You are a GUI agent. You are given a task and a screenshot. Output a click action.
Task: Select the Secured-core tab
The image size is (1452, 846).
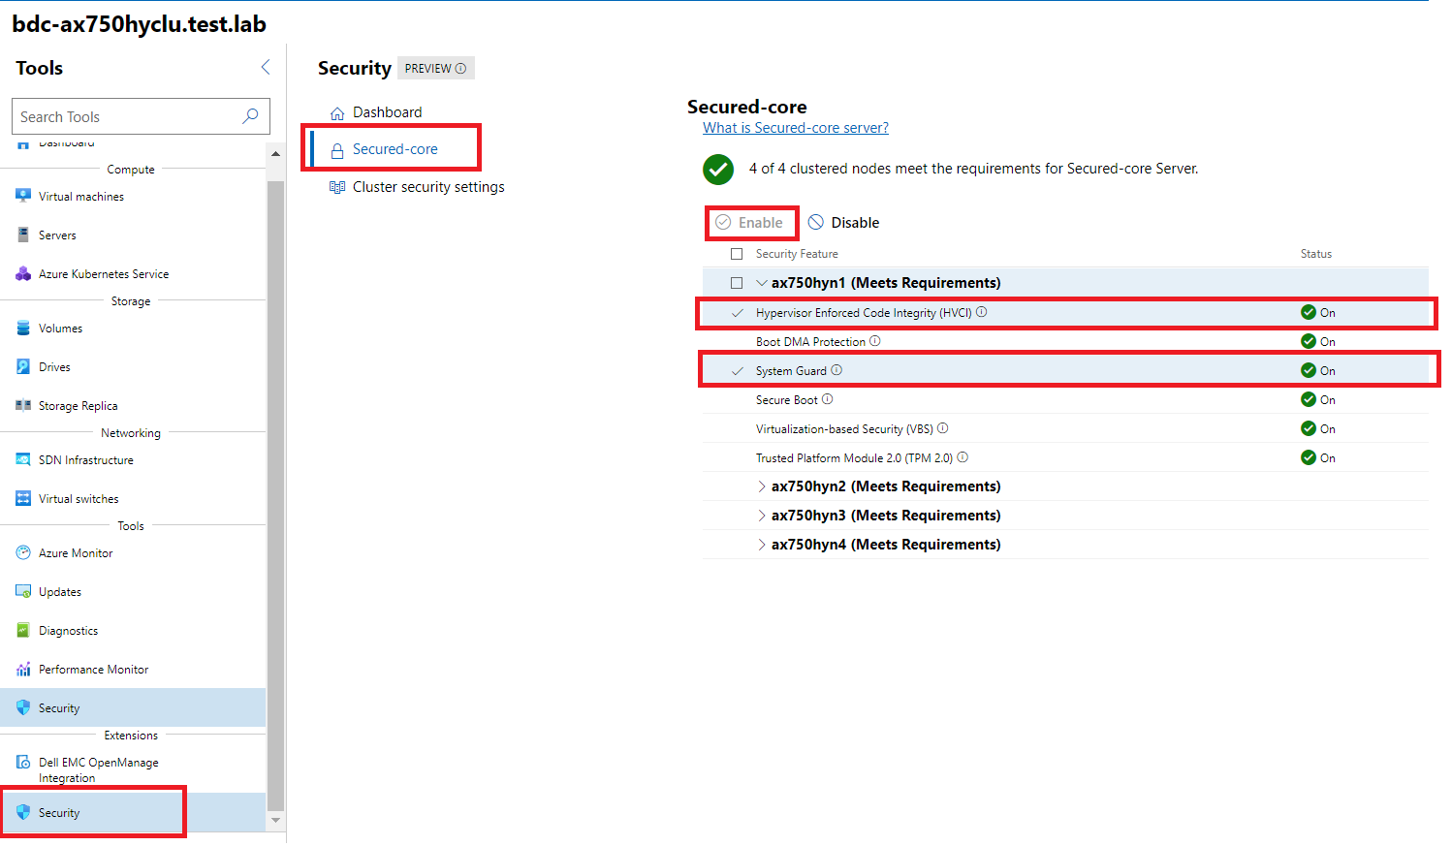point(395,149)
